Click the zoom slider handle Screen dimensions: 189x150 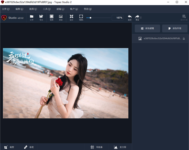tap(91, 18)
